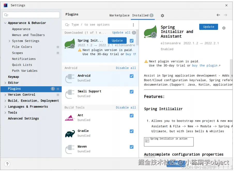This screenshot has height=171, width=234.
Task: Click the Maven plugin plug icon
Action: [70, 149]
